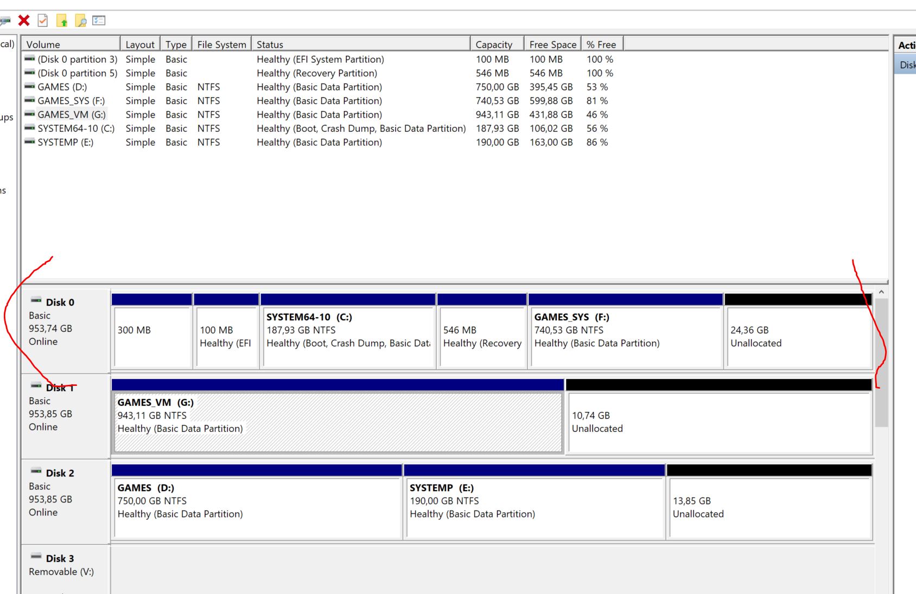Viewport: 916px width, 594px height.
Task: Click the scroll up arrow of disk view
Action: click(881, 292)
